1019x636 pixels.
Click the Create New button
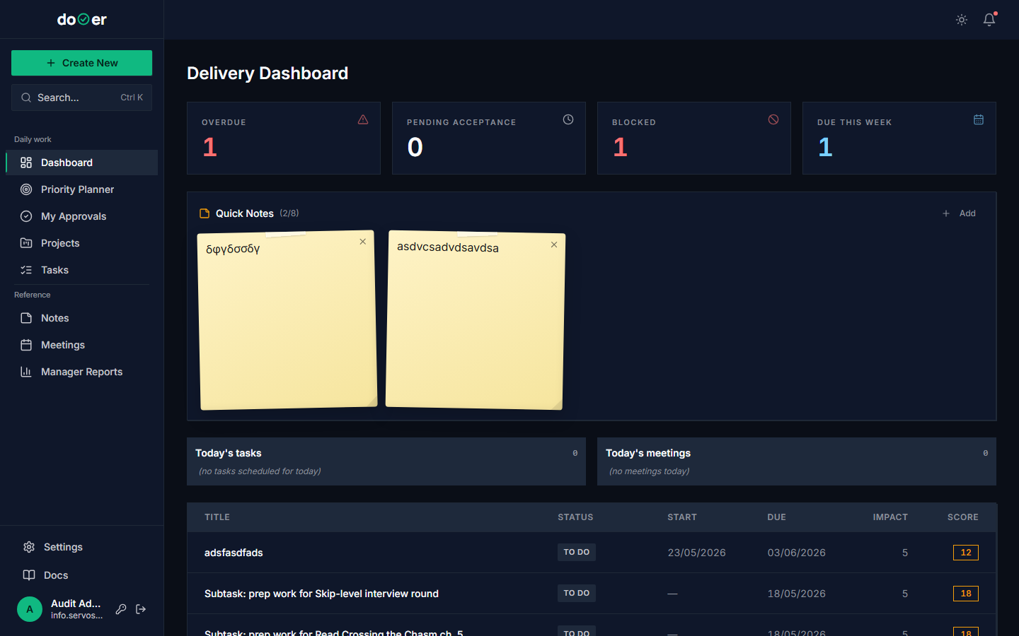pyautogui.click(x=82, y=63)
